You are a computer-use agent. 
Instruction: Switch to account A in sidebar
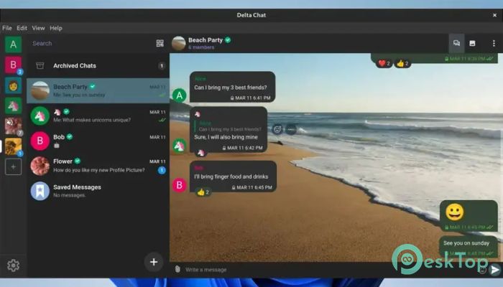[13, 44]
